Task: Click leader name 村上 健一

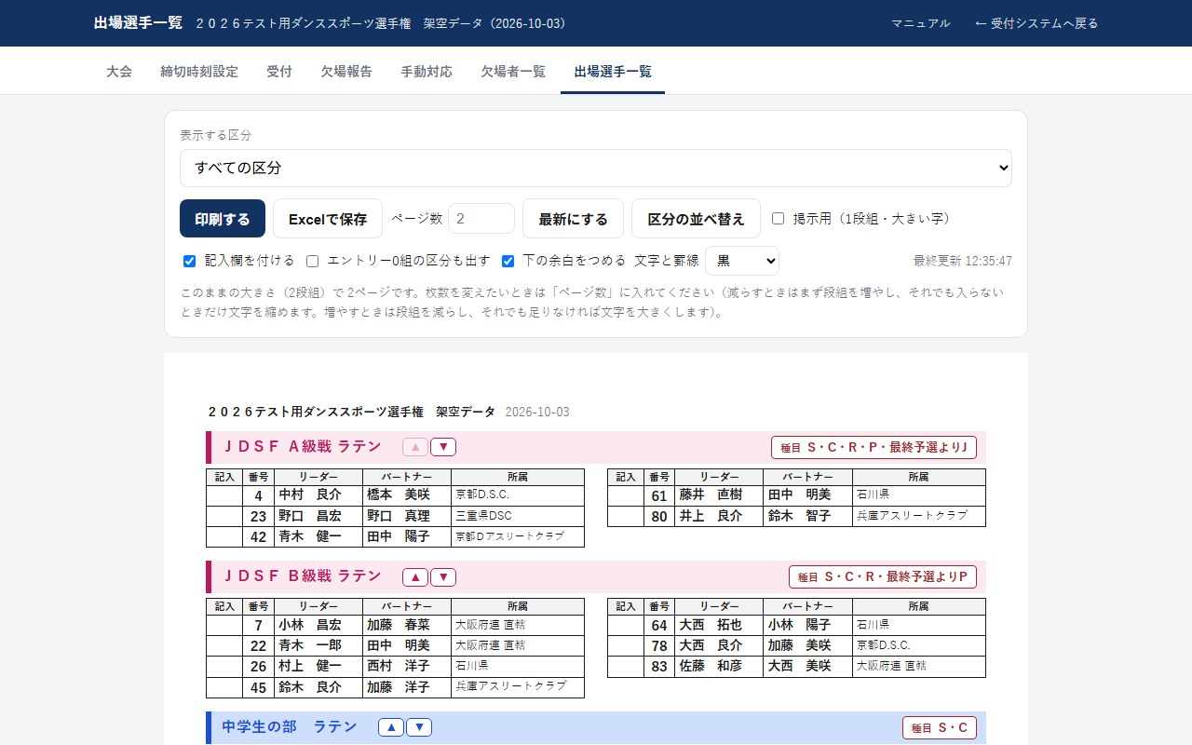Action: 310,667
